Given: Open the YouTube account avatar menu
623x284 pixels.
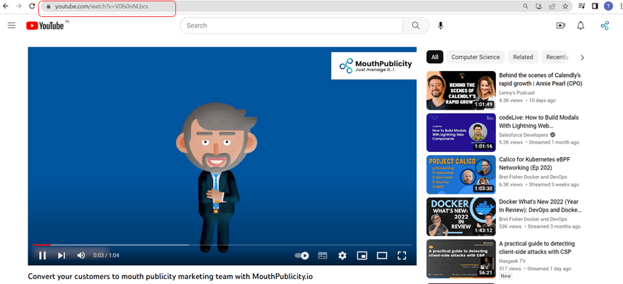Looking at the screenshot, I should 605,26.
